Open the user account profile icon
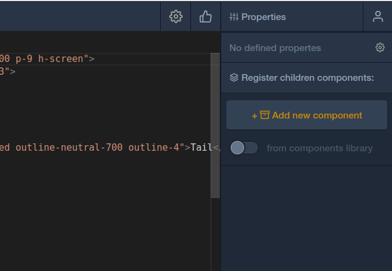Viewport: 392px width, 271px height. click(378, 17)
